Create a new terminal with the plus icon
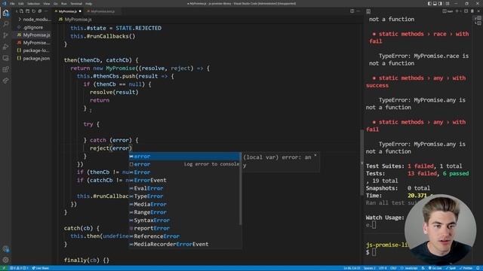This screenshot has width=483, height=271. click(457, 11)
